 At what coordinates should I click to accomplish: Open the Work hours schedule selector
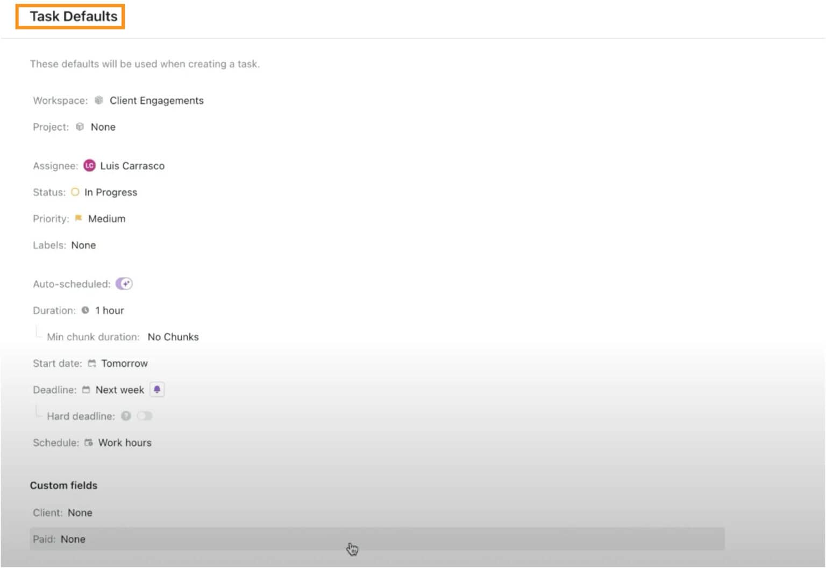(124, 443)
